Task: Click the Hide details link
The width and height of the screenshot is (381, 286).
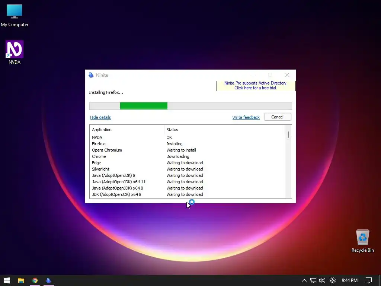Action: pyautogui.click(x=100, y=117)
